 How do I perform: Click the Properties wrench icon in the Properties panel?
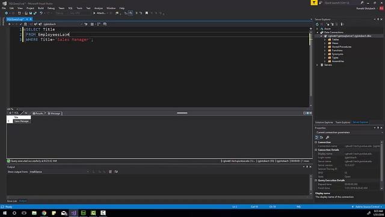327,137
